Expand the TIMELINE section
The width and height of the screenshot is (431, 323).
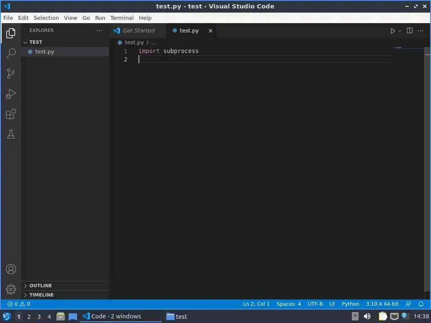tap(65, 295)
